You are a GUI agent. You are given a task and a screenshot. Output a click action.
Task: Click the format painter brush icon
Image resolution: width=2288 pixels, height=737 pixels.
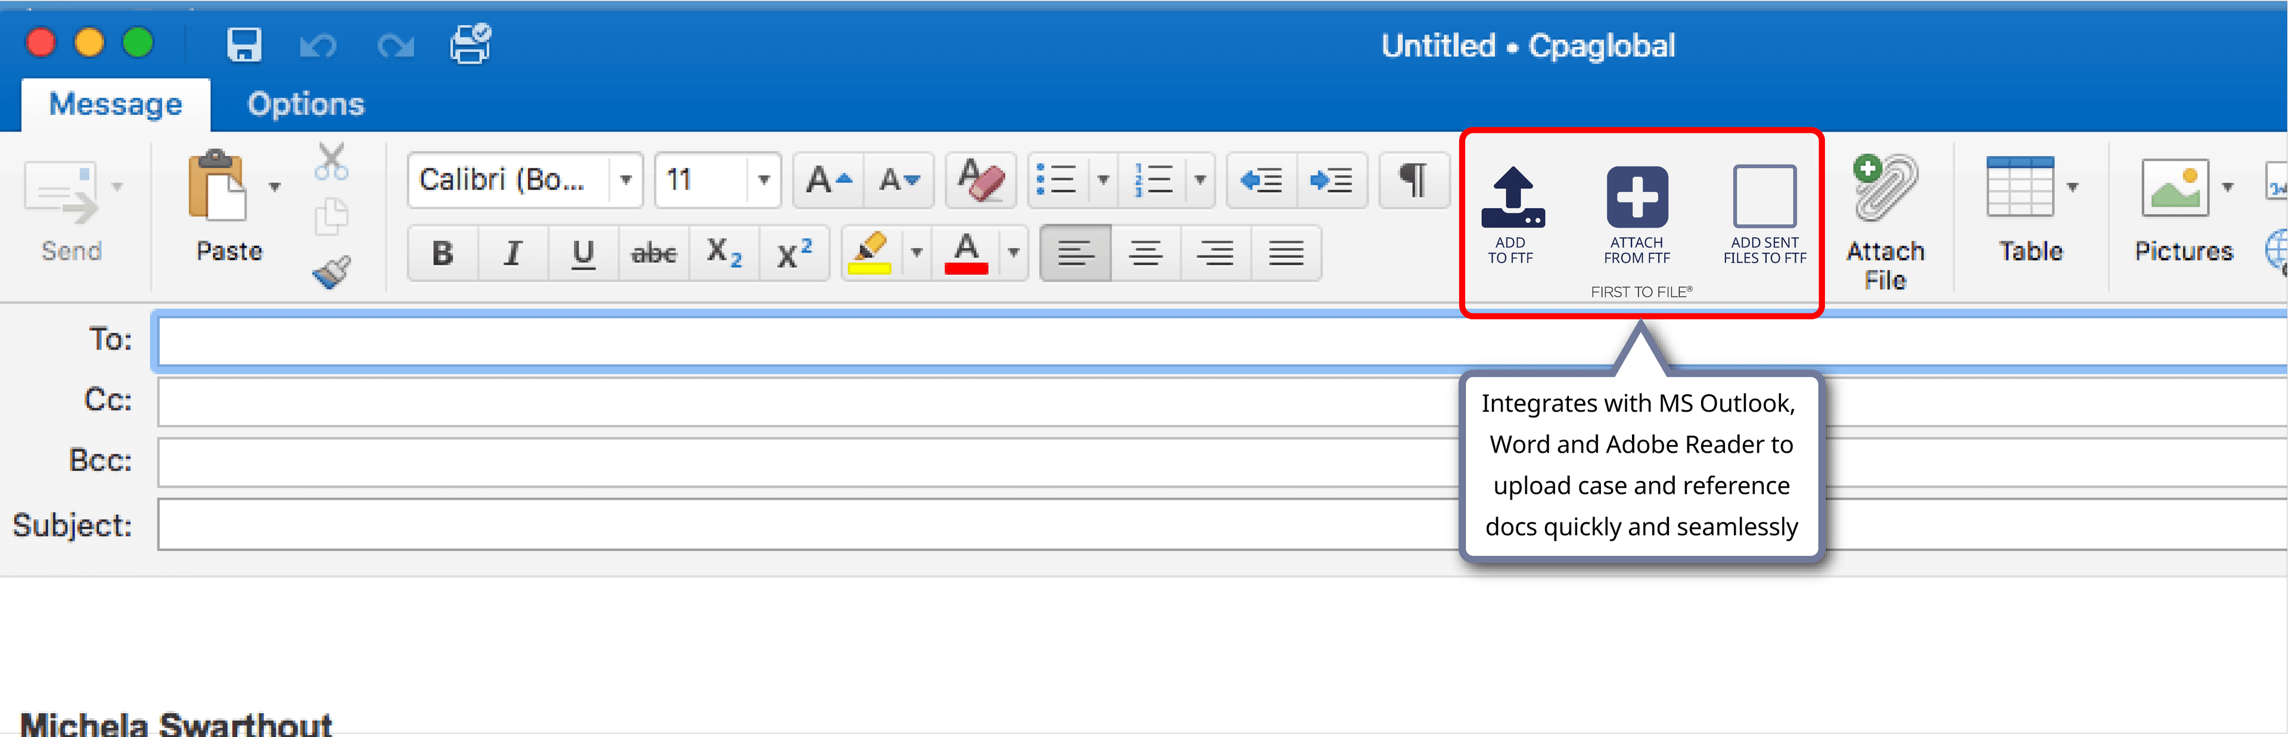[331, 272]
